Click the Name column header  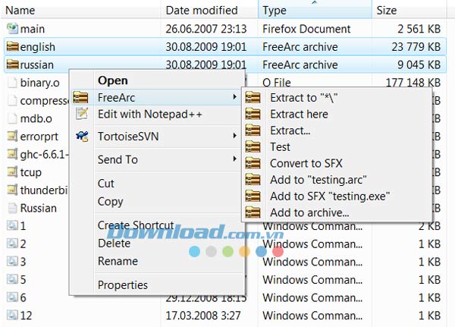(x=21, y=11)
